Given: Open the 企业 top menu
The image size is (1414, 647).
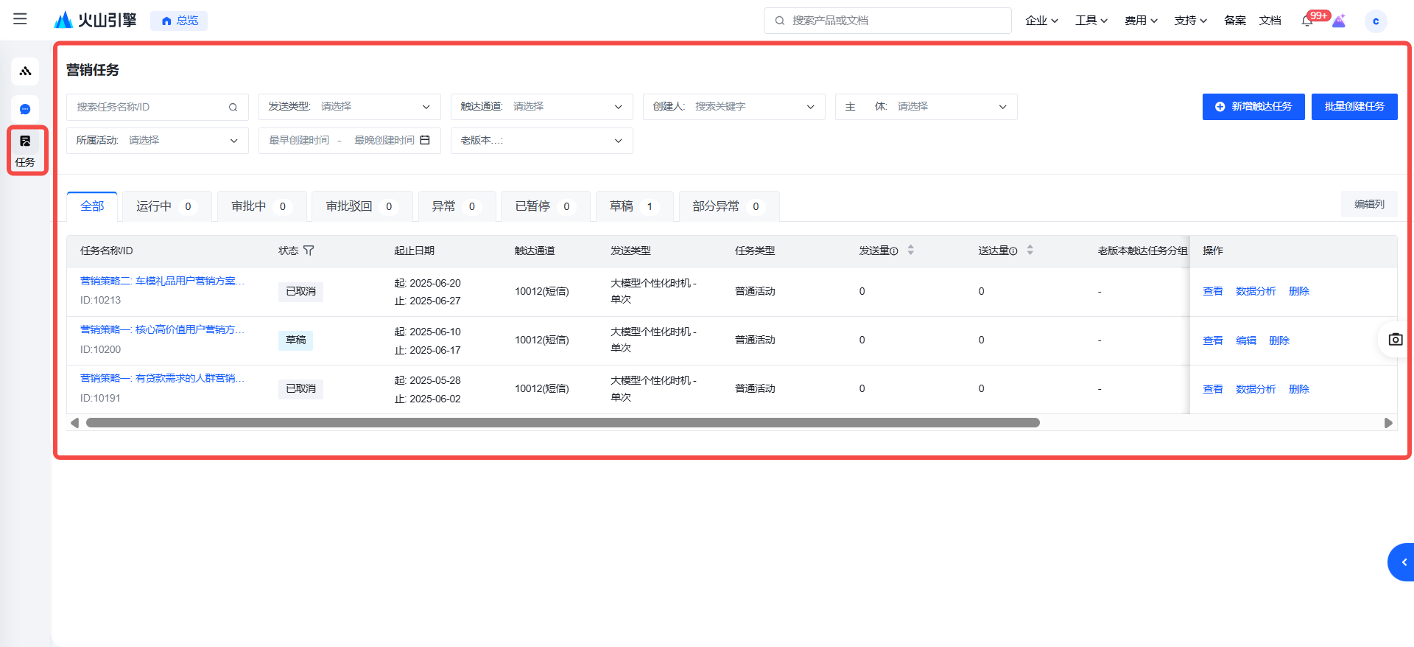Looking at the screenshot, I should pyautogui.click(x=1041, y=21).
